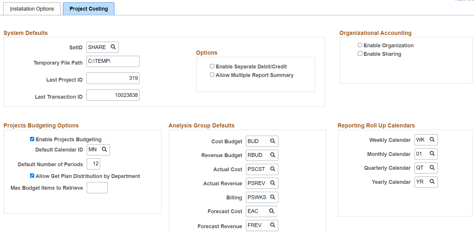474x232 pixels.
Task: Click the Temporary File Path label
Action: click(x=58, y=63)
